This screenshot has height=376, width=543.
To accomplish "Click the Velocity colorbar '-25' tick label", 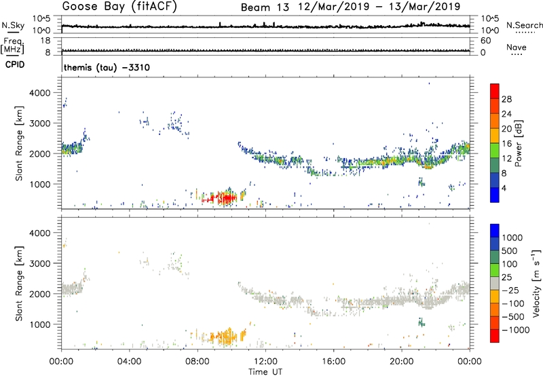I will [510, 290].
